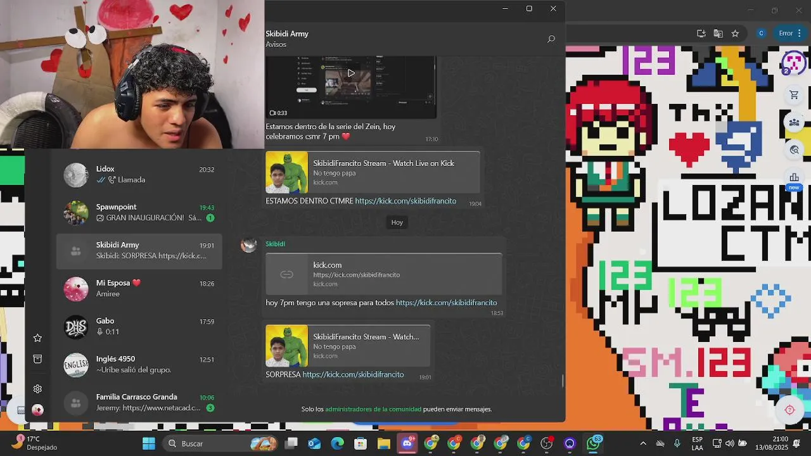Click green unread badge 3 on Familia row

[x=210, y=408]
